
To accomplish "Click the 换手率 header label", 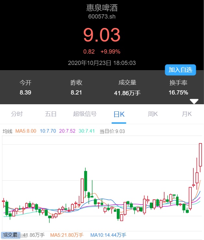I will click(x=178, y=83).
